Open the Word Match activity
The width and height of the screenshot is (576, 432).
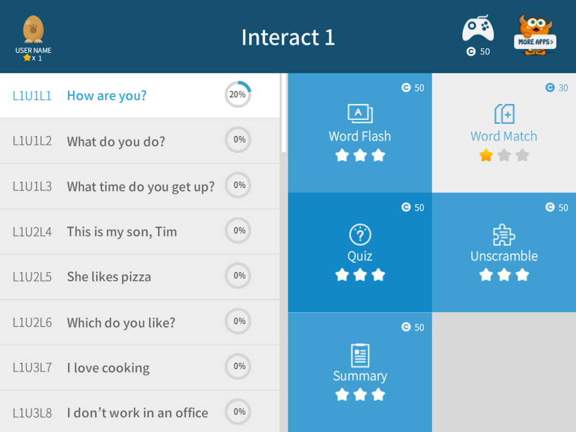tap(504, 132)
